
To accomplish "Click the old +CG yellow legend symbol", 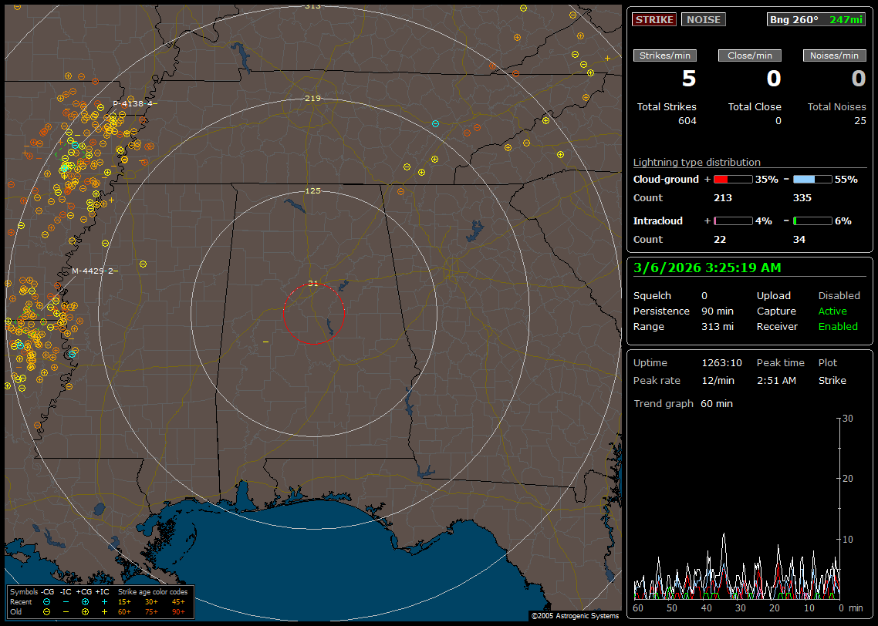I will coord(85,611).
